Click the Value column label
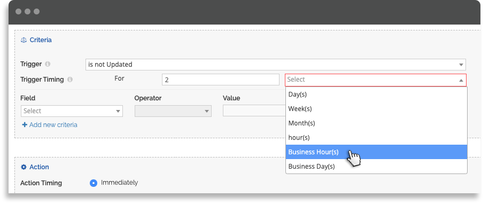 click(x=231, y=98)
